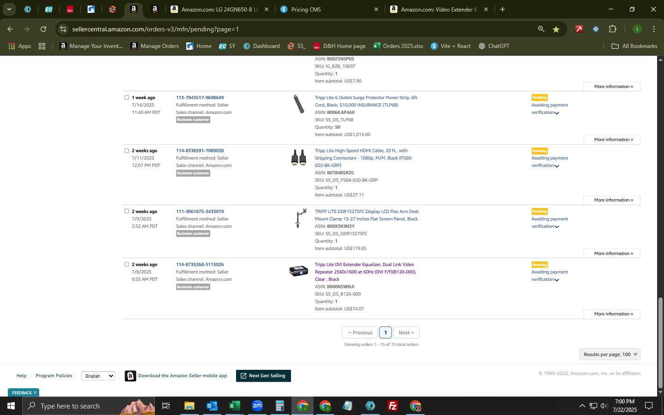Switch to the Pricing CMS tab
The image size is (664, 415).
(x=330, y=9)
